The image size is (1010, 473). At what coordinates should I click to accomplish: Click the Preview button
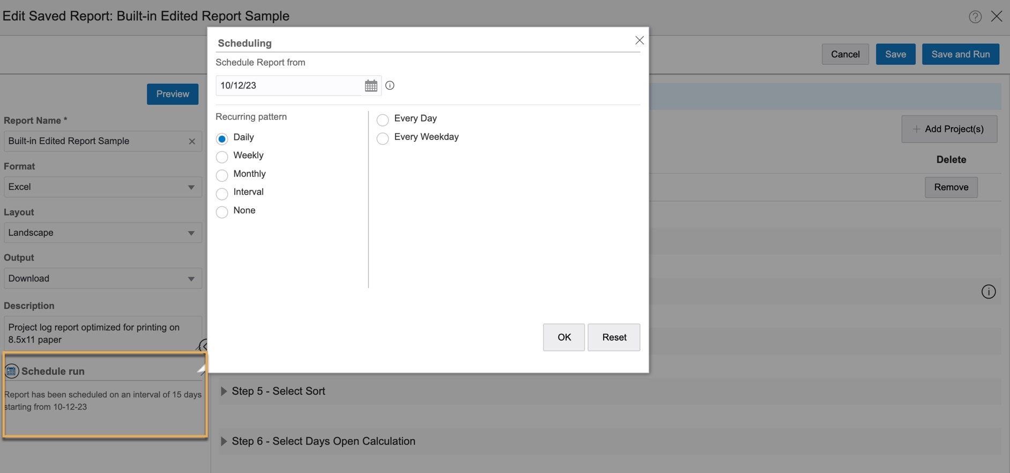[173, 94]
